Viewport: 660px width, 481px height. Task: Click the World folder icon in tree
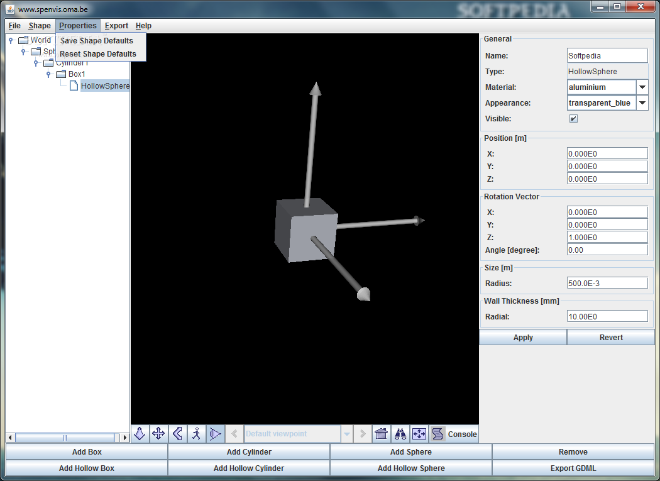pos(23,40)
